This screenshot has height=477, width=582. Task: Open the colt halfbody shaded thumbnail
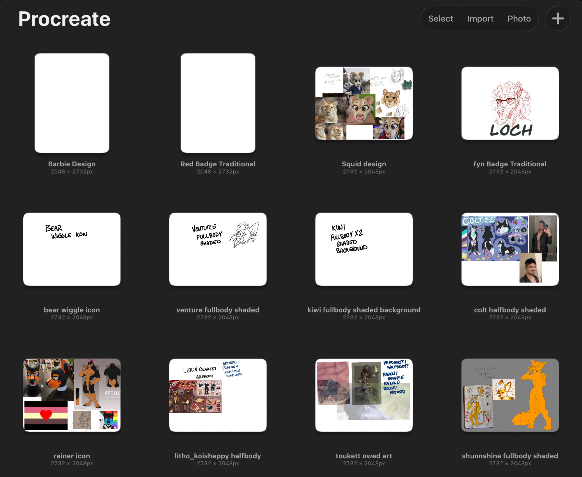[x=510, y=249]
